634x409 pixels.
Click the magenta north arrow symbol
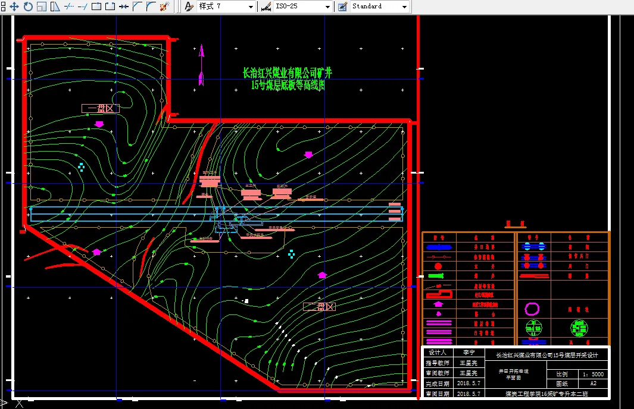(201, 65)
